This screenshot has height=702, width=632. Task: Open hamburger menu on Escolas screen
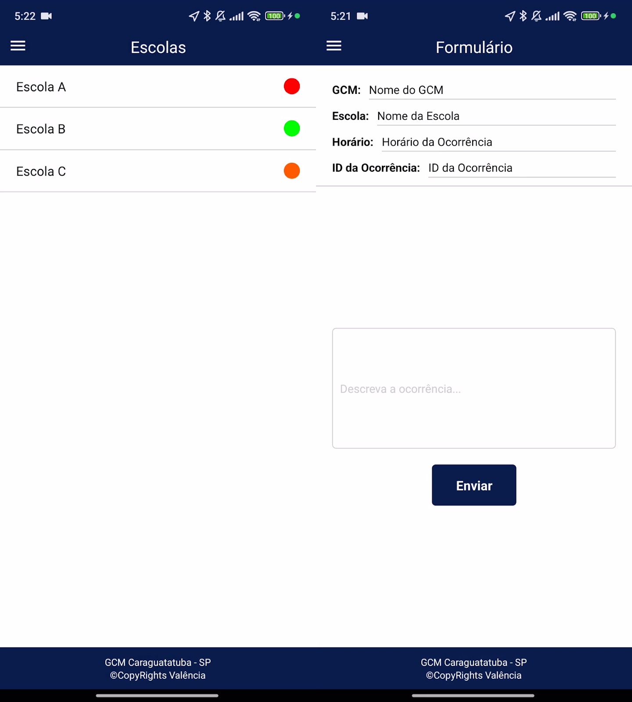click(18, 46)
